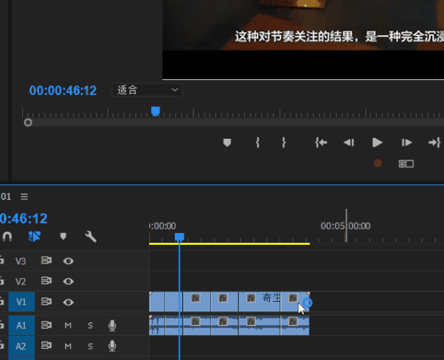Screen dimensions: 444x360
Task: Toggle timeline snapping magnet icon
Action: 7,237
